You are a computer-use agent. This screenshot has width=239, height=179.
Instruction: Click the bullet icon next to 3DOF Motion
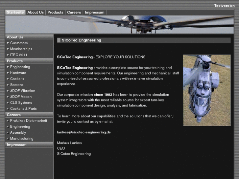click(x=8, y=97)
